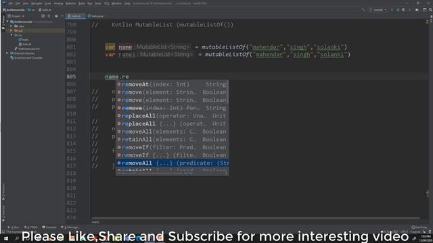Image resolution: width=433 pixels, height=243 pixels.
Task: Switch to the hello.java editor tab
Action: coord(95,16)
